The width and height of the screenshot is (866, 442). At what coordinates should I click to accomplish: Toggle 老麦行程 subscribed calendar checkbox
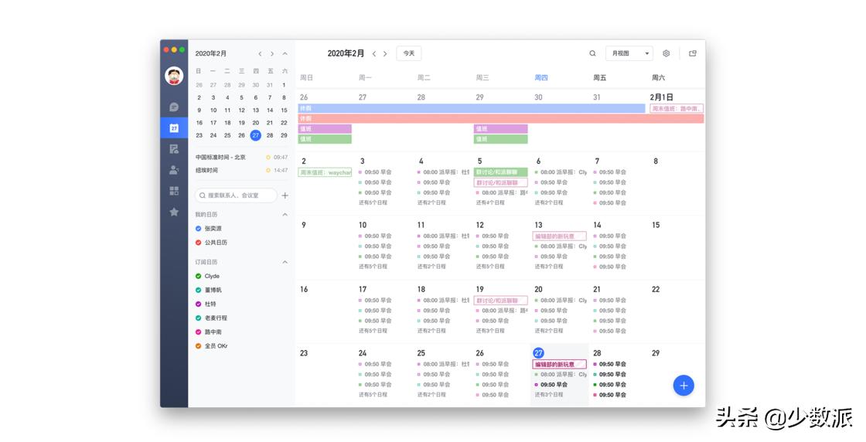click(x=198, y=318)
